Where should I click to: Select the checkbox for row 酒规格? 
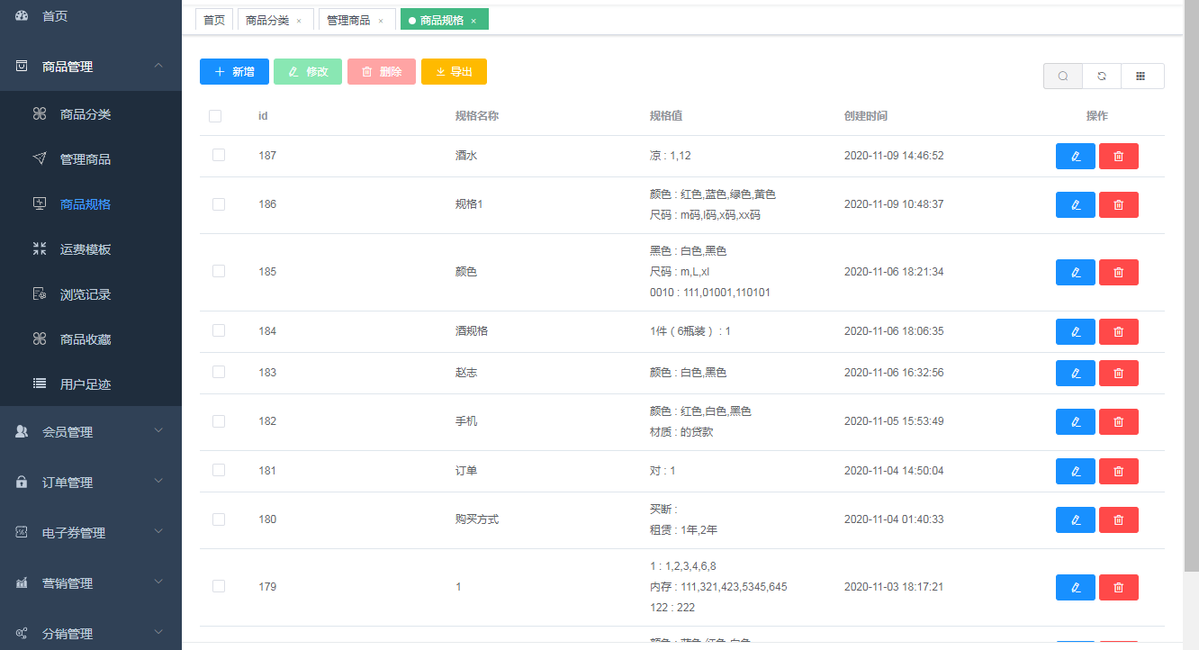point(219,330)
